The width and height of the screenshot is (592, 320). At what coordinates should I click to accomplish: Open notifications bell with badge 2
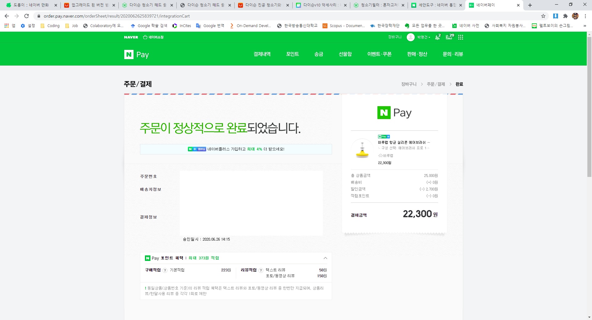tap(438, 37)
